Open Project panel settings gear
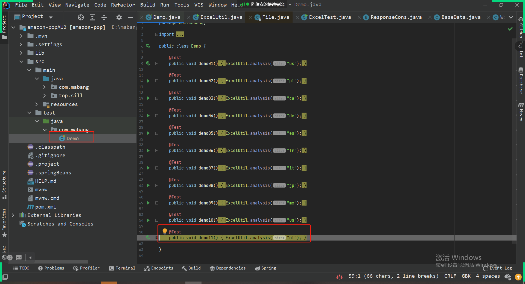The image size is (525, 284). [x=119, y=17]
